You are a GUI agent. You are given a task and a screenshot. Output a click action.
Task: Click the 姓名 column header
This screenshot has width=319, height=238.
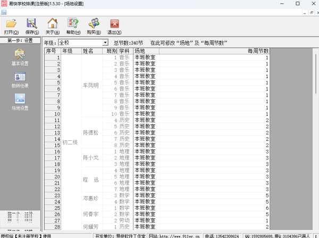89,51
